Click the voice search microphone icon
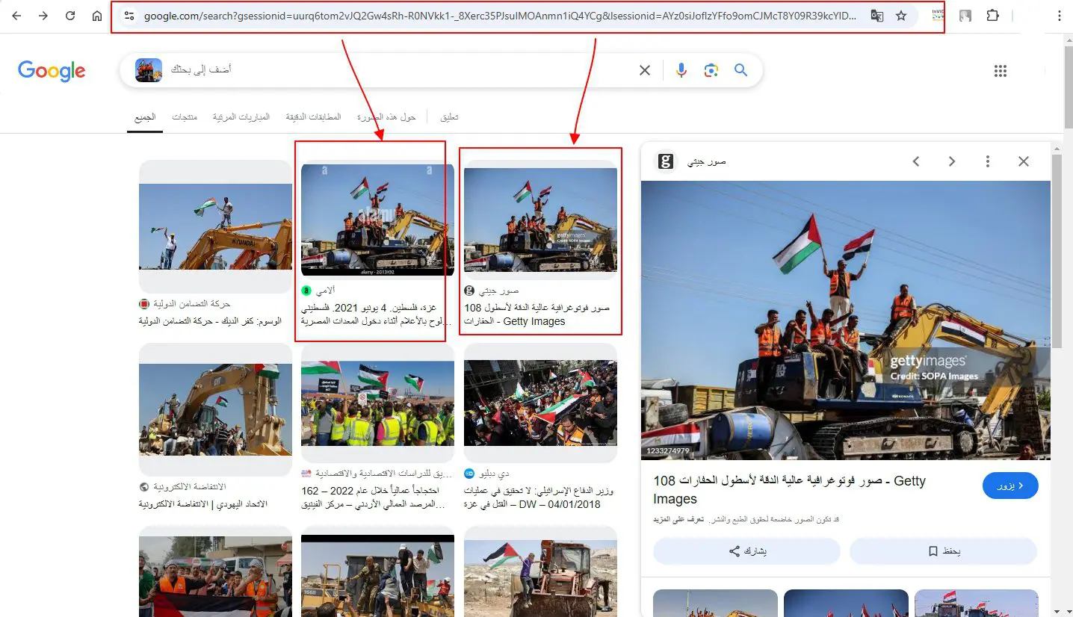Screen dimensions: 1073x617 [x=681, y=70]
